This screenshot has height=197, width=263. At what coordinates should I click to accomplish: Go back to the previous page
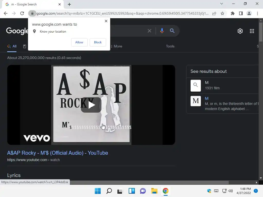point(6,13)
